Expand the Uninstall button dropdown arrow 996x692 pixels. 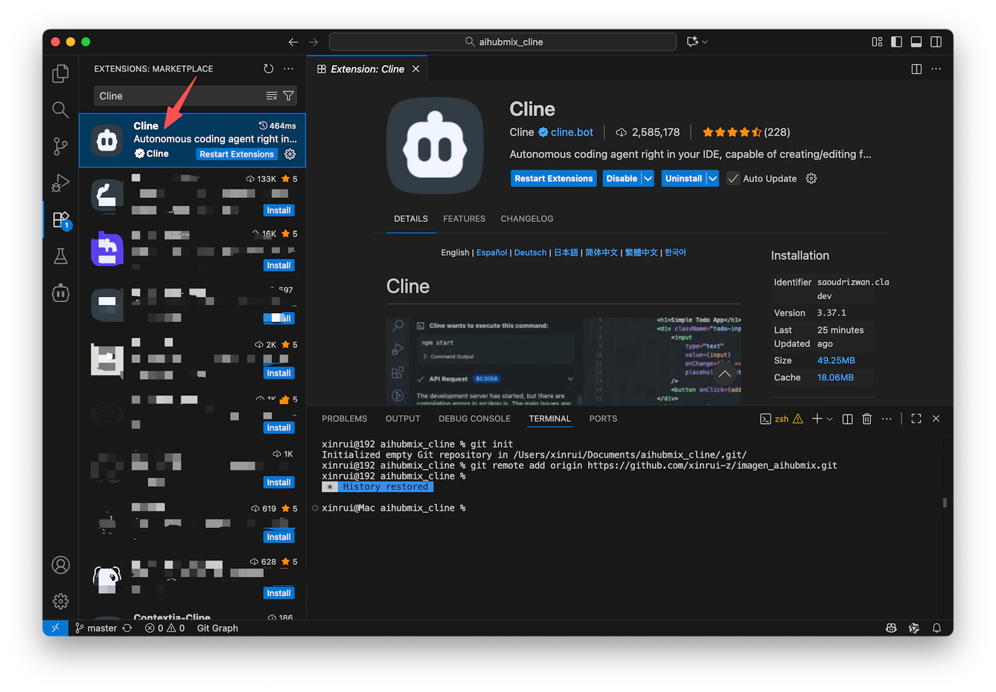tap(712, 179)
